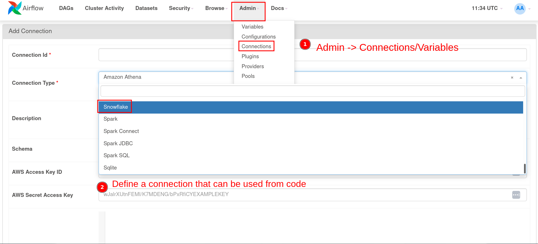
Task: Click the AWS Secret Access Key password-manager icon
Action: pos(516,195)
